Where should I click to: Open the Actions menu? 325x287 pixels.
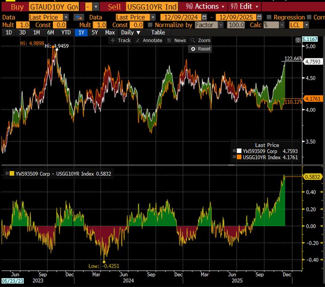coord(206,6)
